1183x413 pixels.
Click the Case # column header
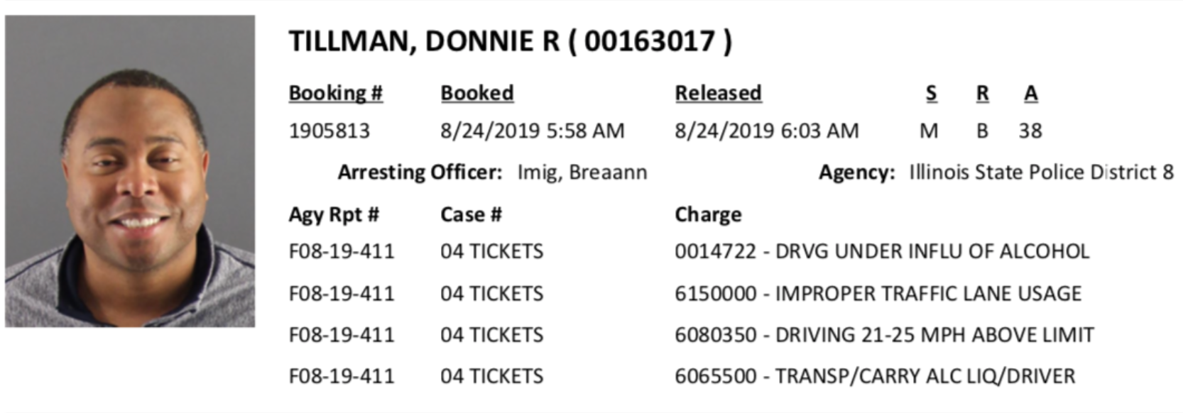(x=471, y=214)
